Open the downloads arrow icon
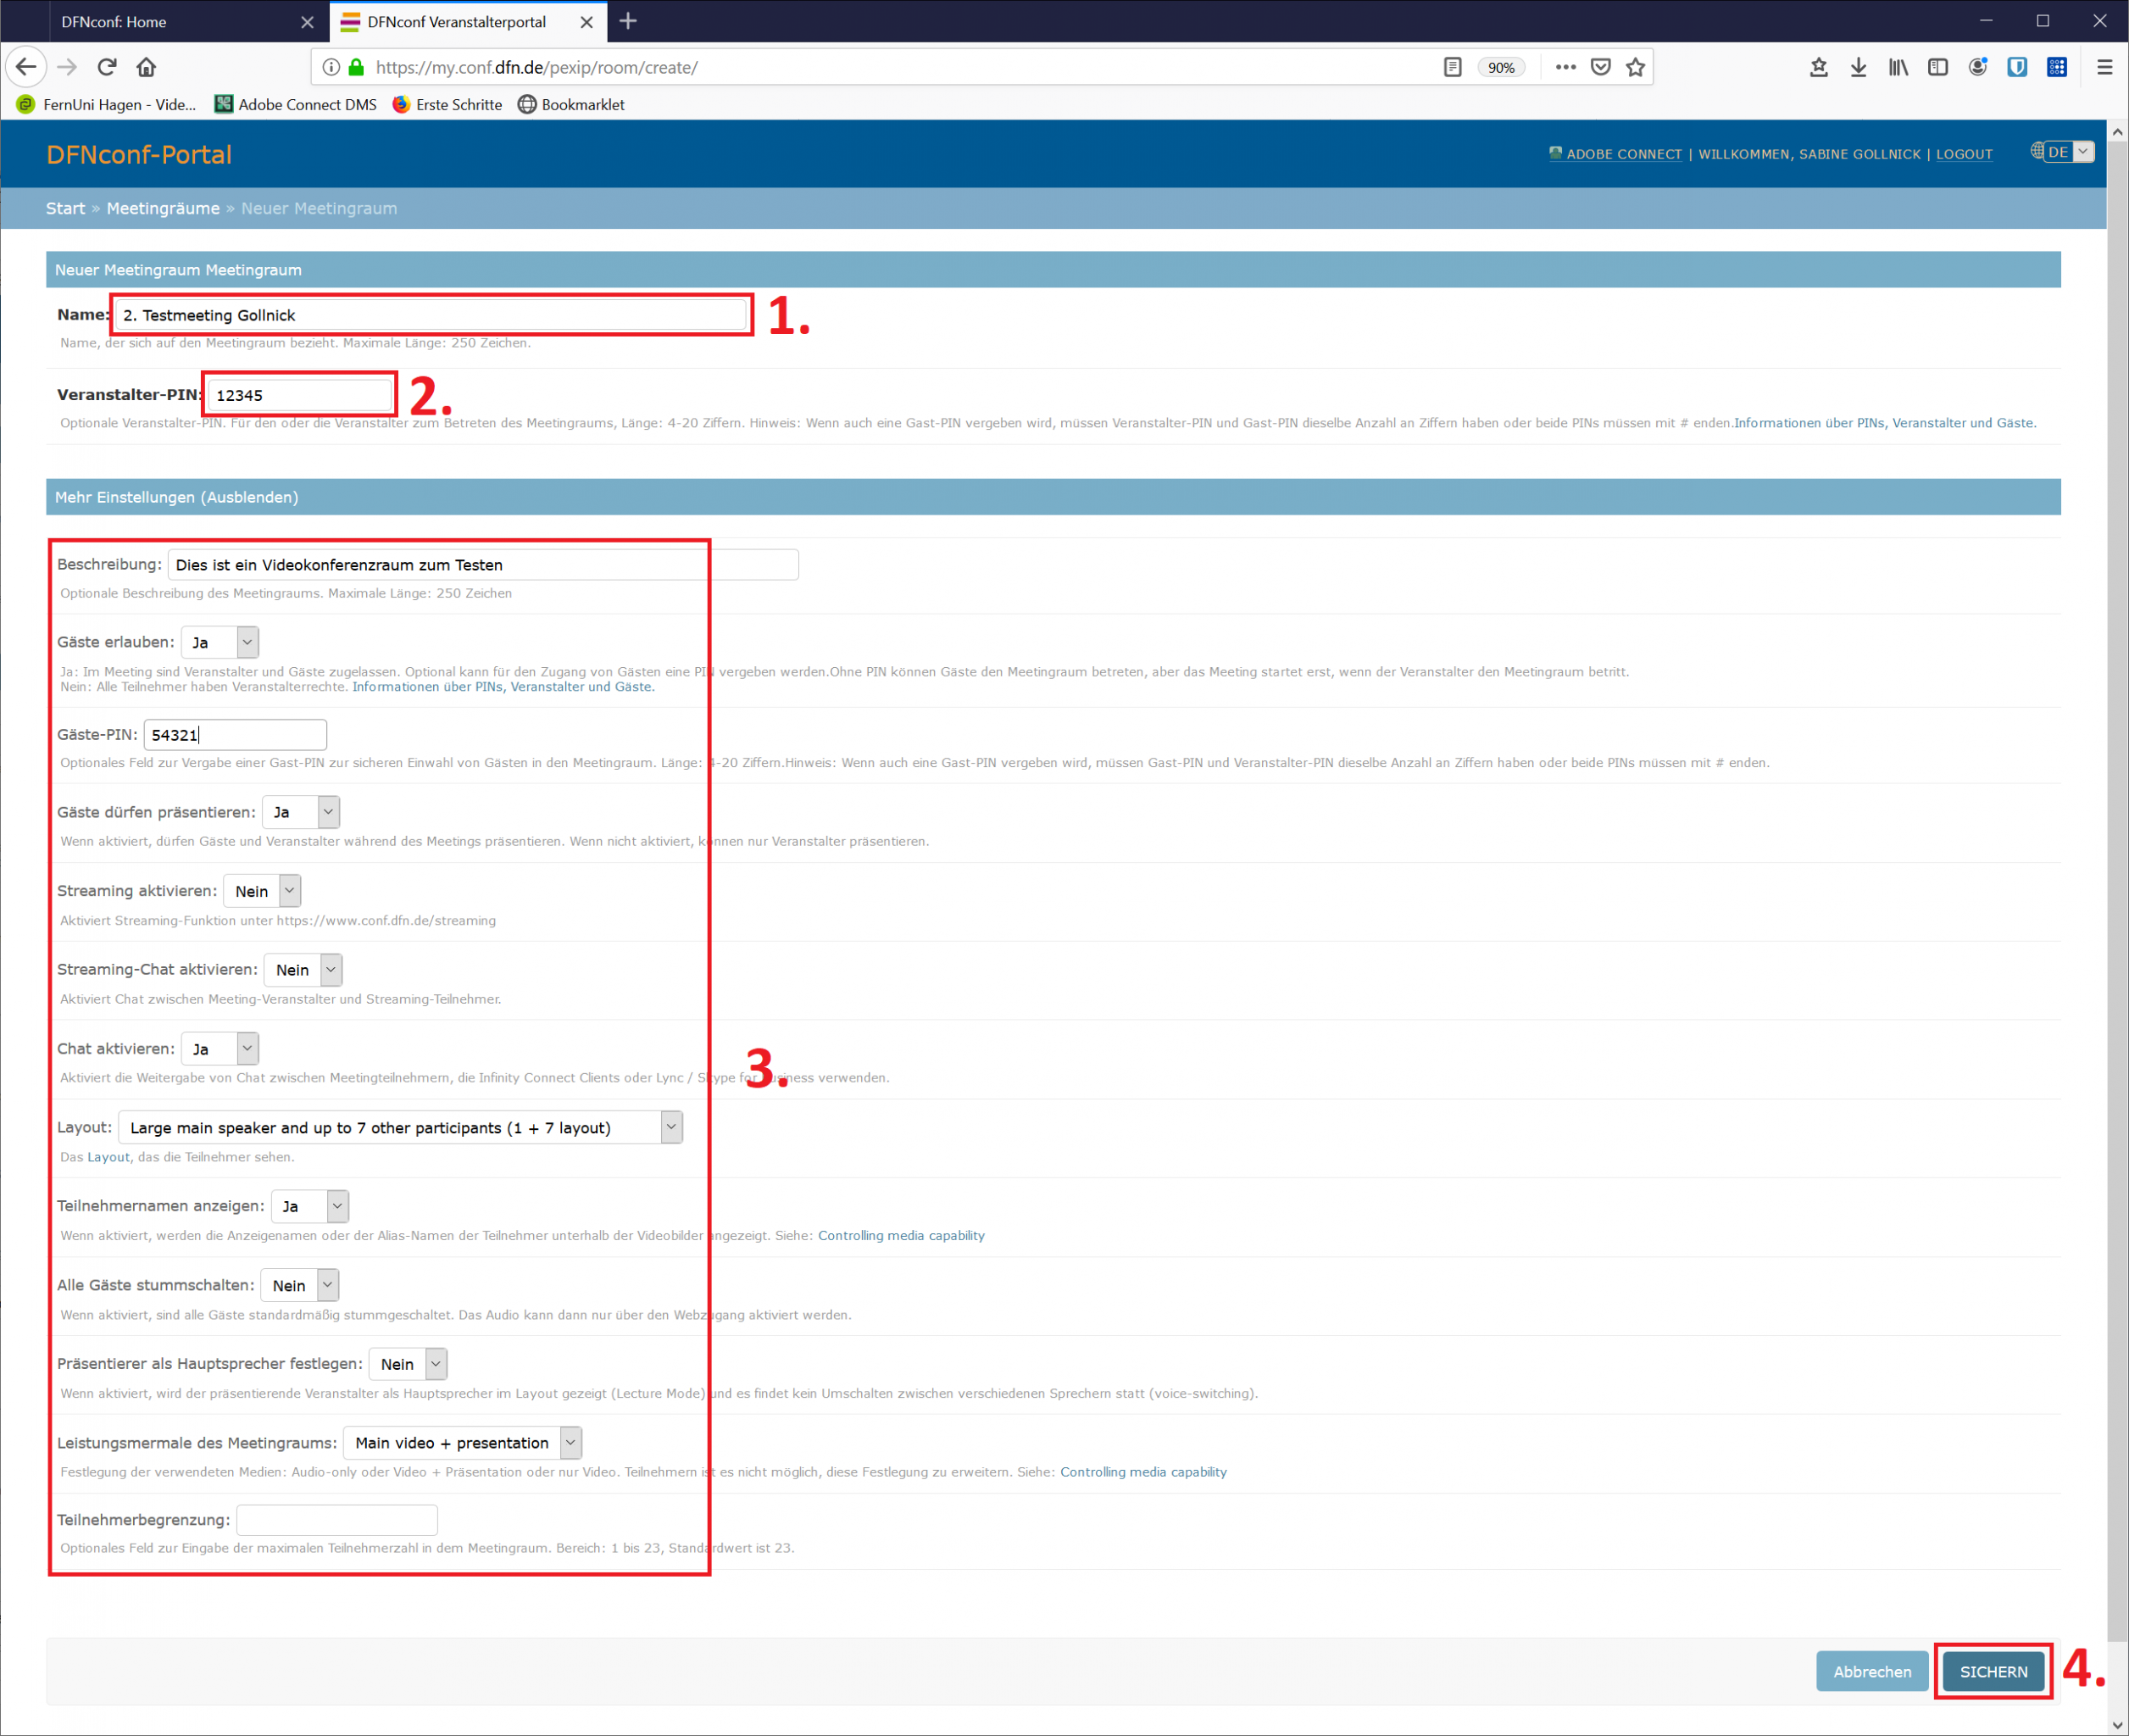Viewport: 2129px width, 1736px height. coord(1858,67)
